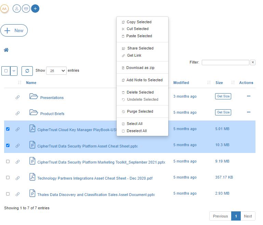The height and width of the screenshot is (225, 263).
Task: Click link icon for Marketing Toolkit pptx
Action: pos(17,162)
